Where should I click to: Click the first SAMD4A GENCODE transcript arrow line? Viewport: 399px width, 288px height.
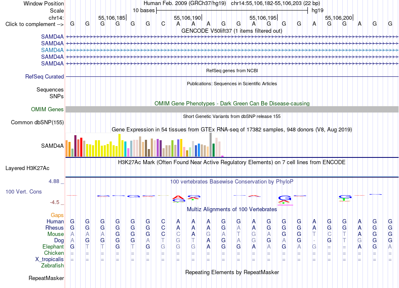tap(232, 37)
